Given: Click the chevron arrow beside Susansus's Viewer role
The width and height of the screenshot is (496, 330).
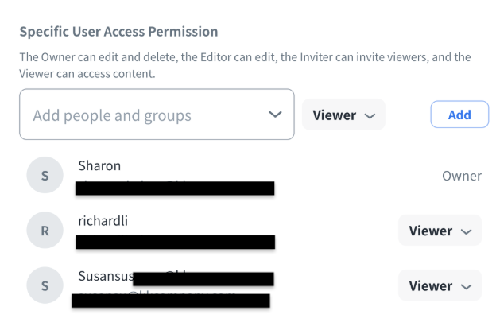Looking at the screenshot, I should [x=467, y=286].
